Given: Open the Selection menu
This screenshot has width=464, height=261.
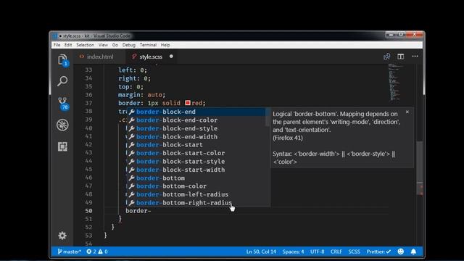Looking at the screenshot, I should coord(85,45).
